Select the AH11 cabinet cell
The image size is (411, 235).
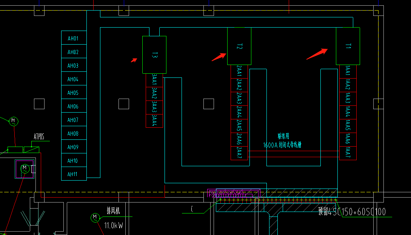pyautogui.click(x=74, y=174)
